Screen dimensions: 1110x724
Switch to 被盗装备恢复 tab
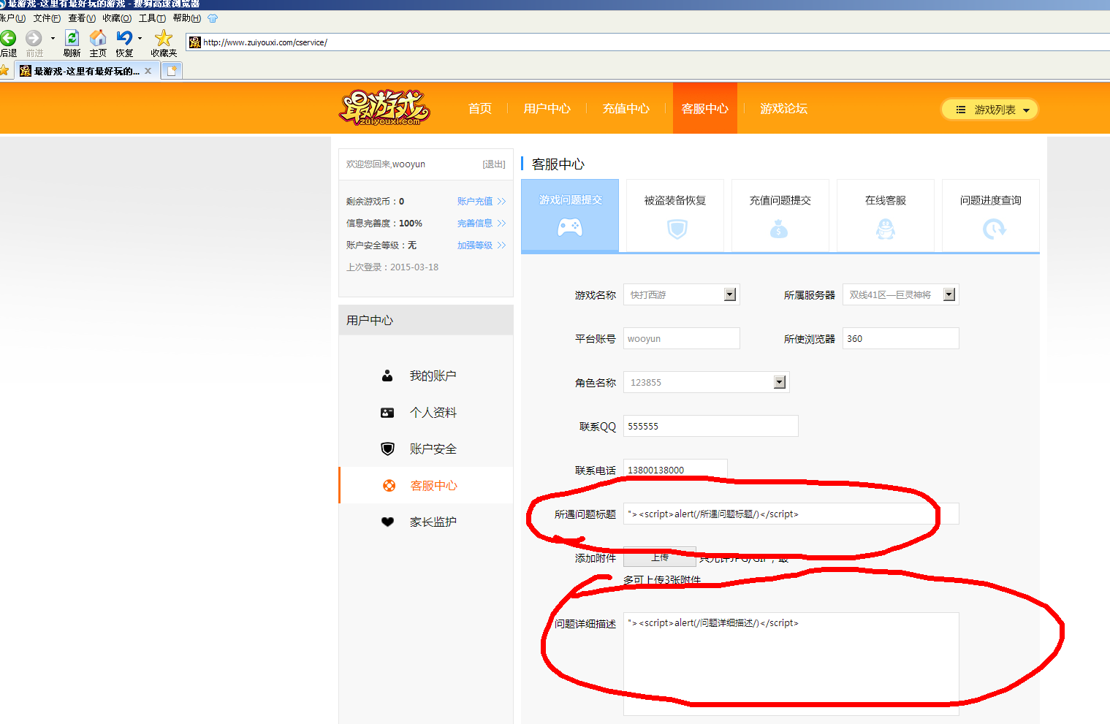675,216
